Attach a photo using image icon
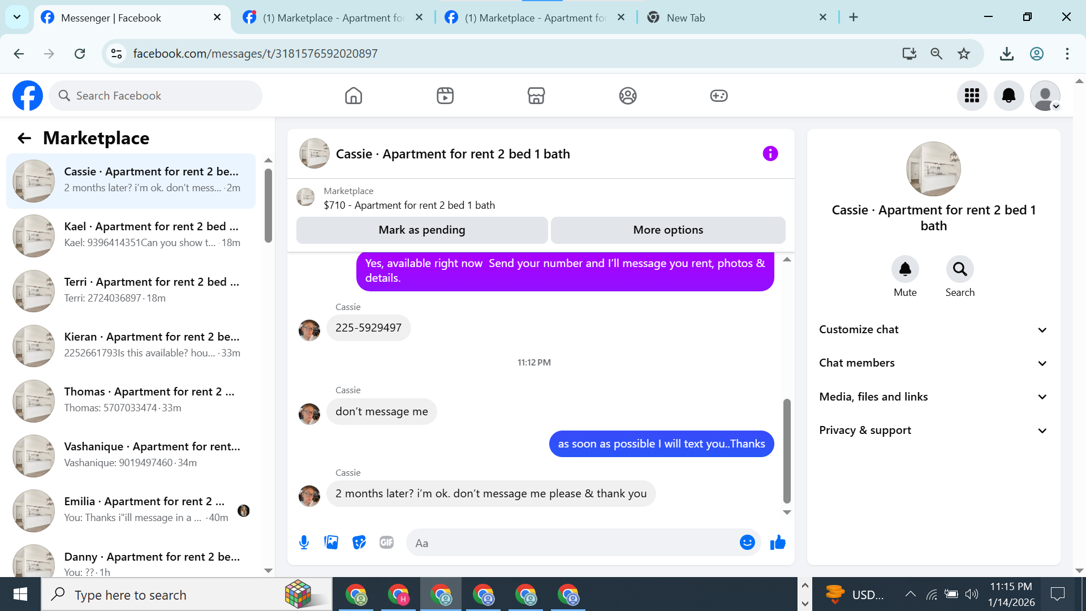1086x611 pixels. tap(331, 543)
